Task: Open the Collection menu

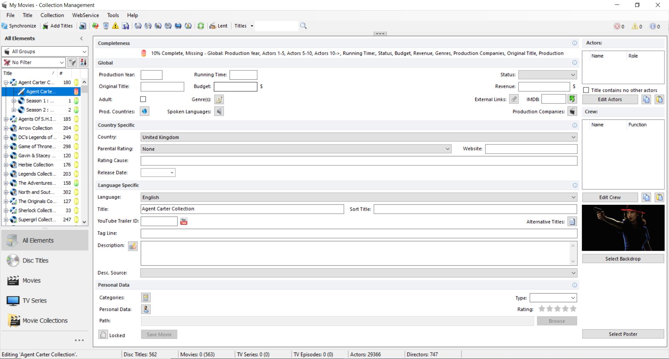Action: tap(52, 15)
